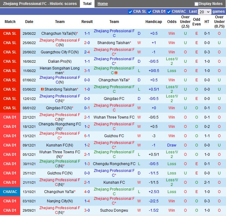
Task: Click the Odd Even column header
Action: tap(196, 22)
